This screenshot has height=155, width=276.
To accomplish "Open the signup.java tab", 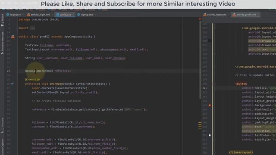I will (85, 15).
